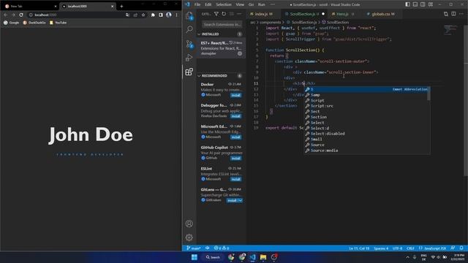Open the Google bookmark
Viewport: 468px width, 263px height.
coord(12,23)
